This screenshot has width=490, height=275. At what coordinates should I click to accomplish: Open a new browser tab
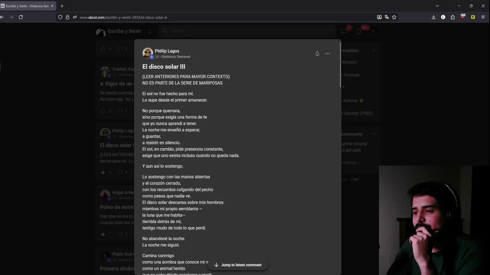62,6
